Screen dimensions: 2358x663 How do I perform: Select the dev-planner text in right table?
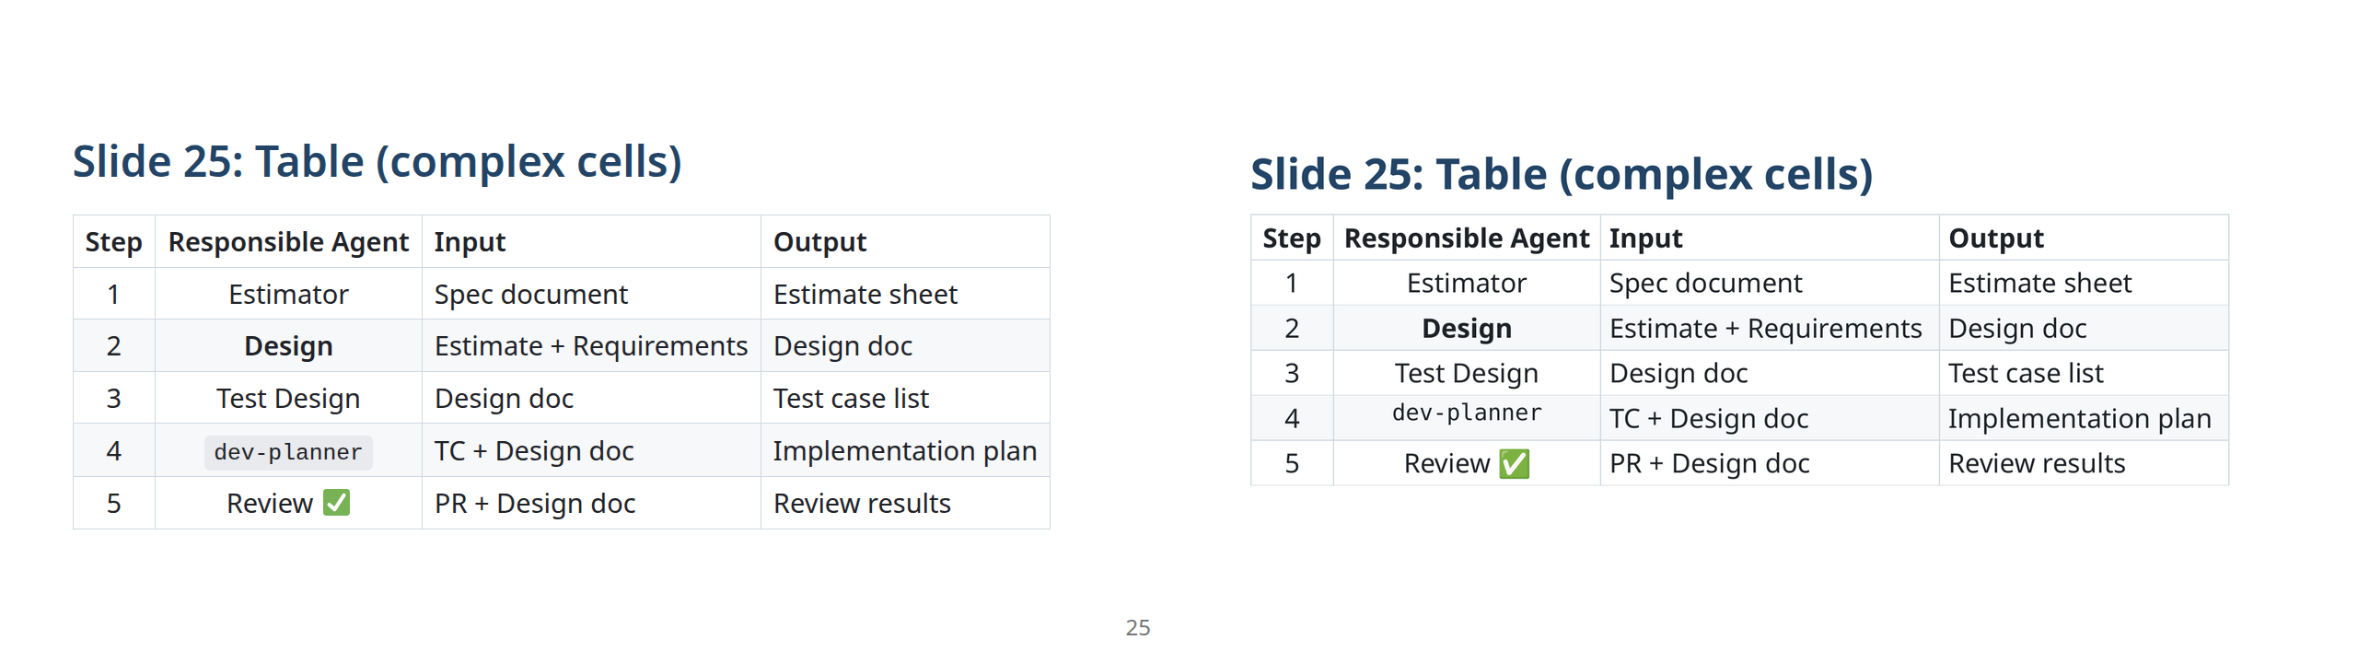pyautogui.click(x=1467, y=413)
